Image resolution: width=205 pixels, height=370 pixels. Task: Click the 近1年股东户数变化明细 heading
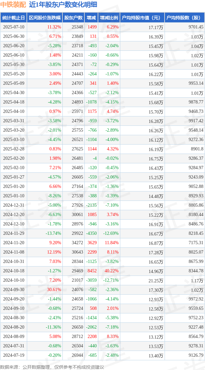click(x=63, y=5)
